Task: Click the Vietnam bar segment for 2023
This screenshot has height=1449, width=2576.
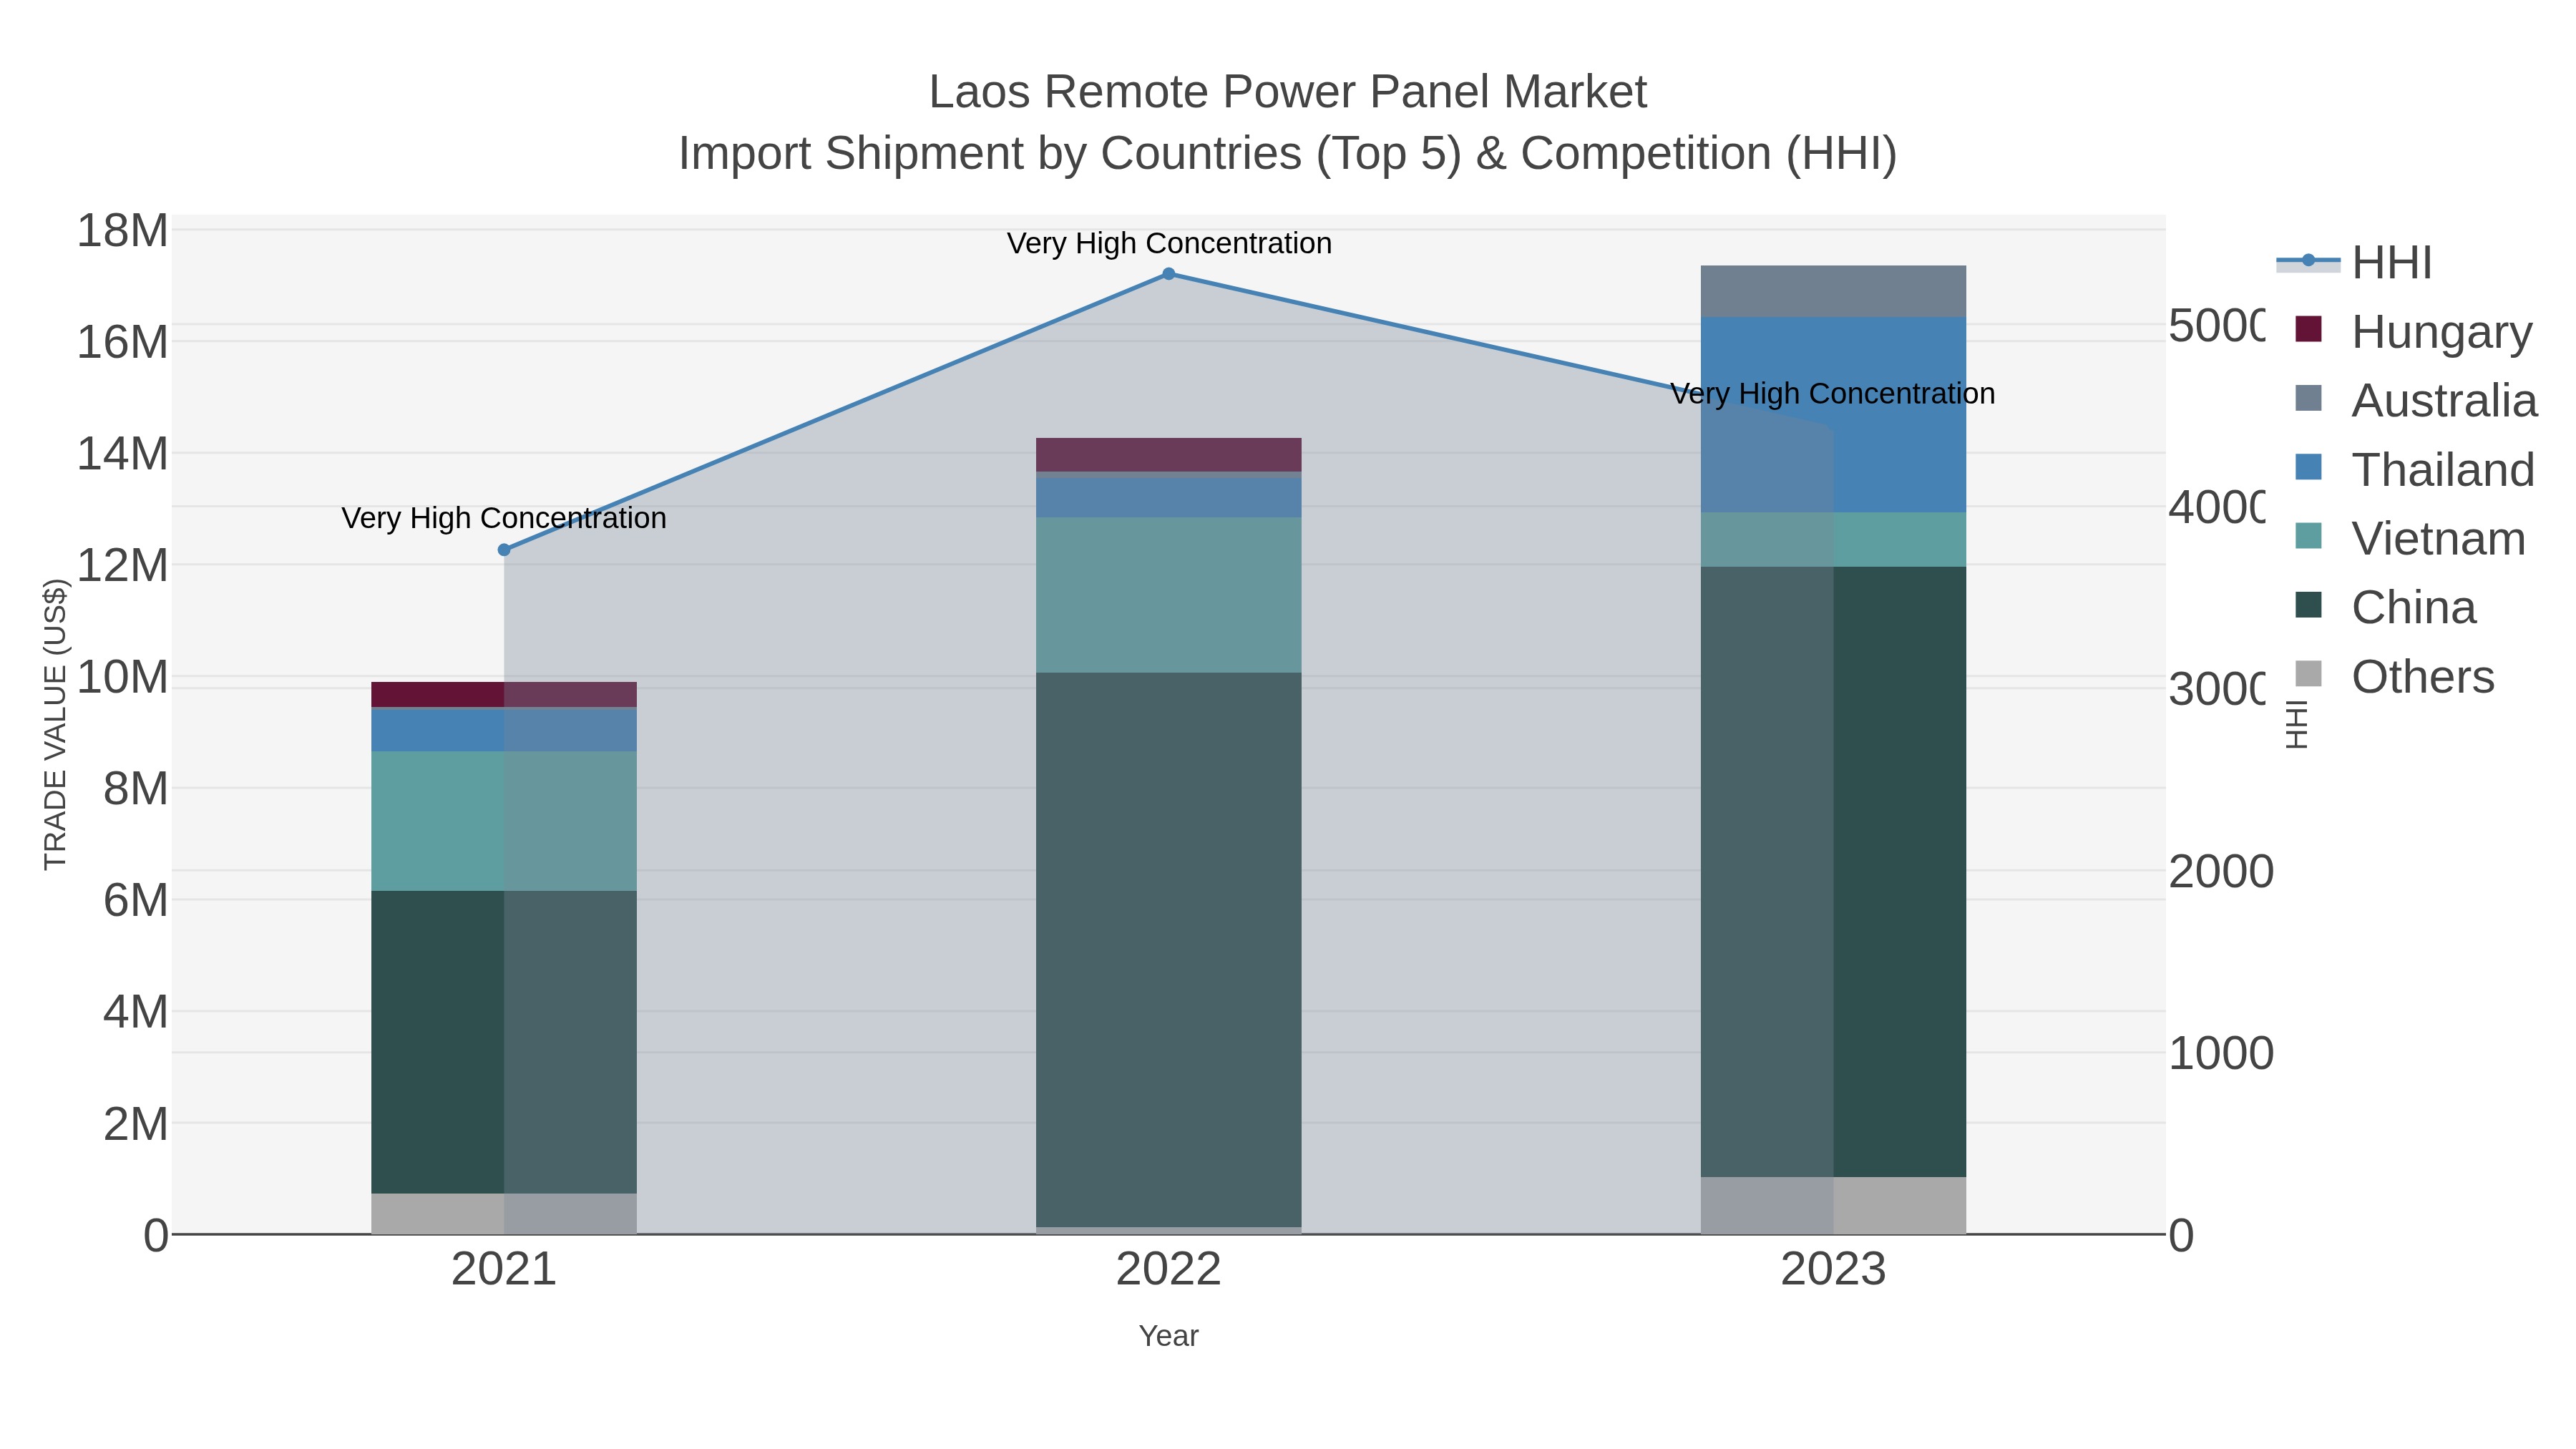Action: [1833, 540]
